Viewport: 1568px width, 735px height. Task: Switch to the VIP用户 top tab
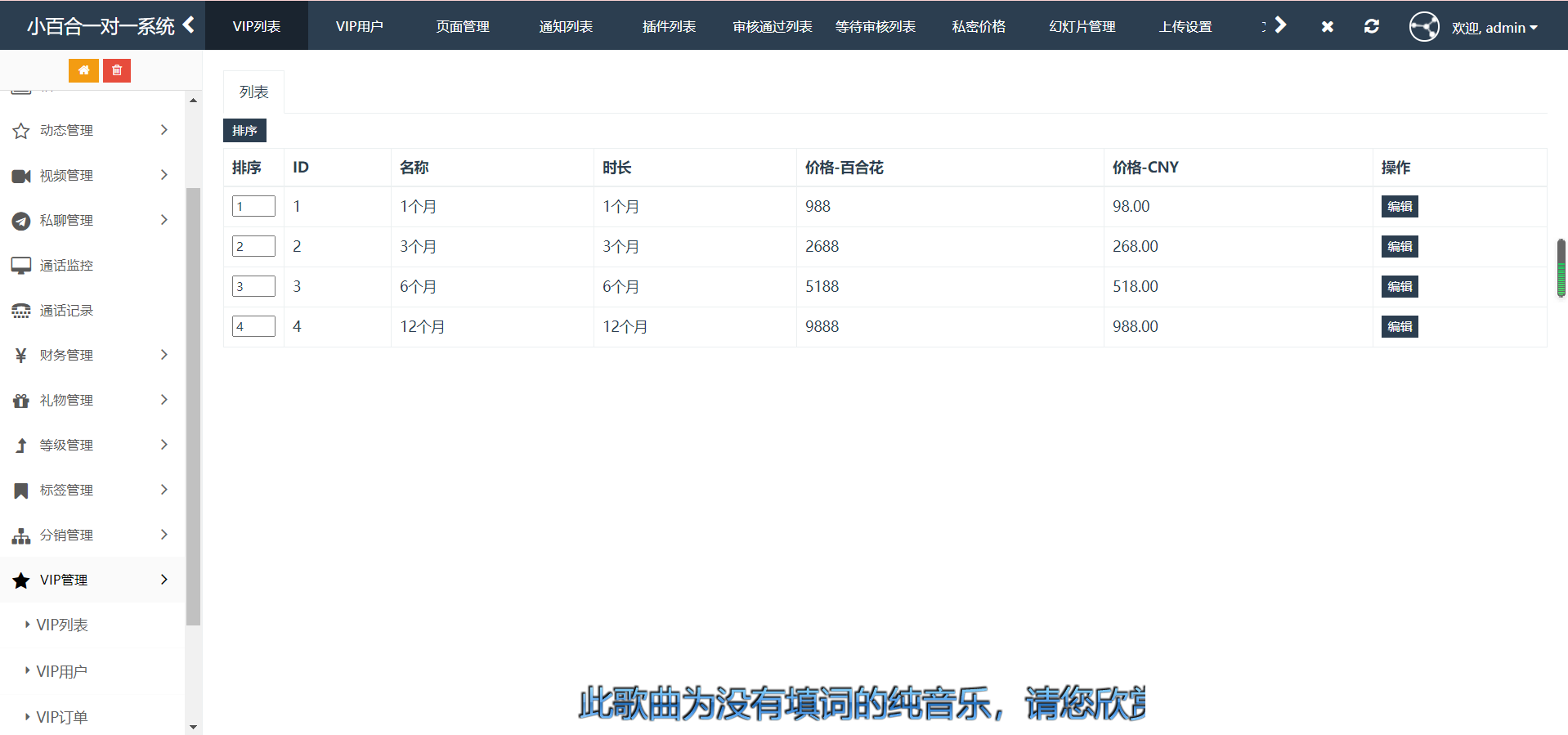click(359, 26)
